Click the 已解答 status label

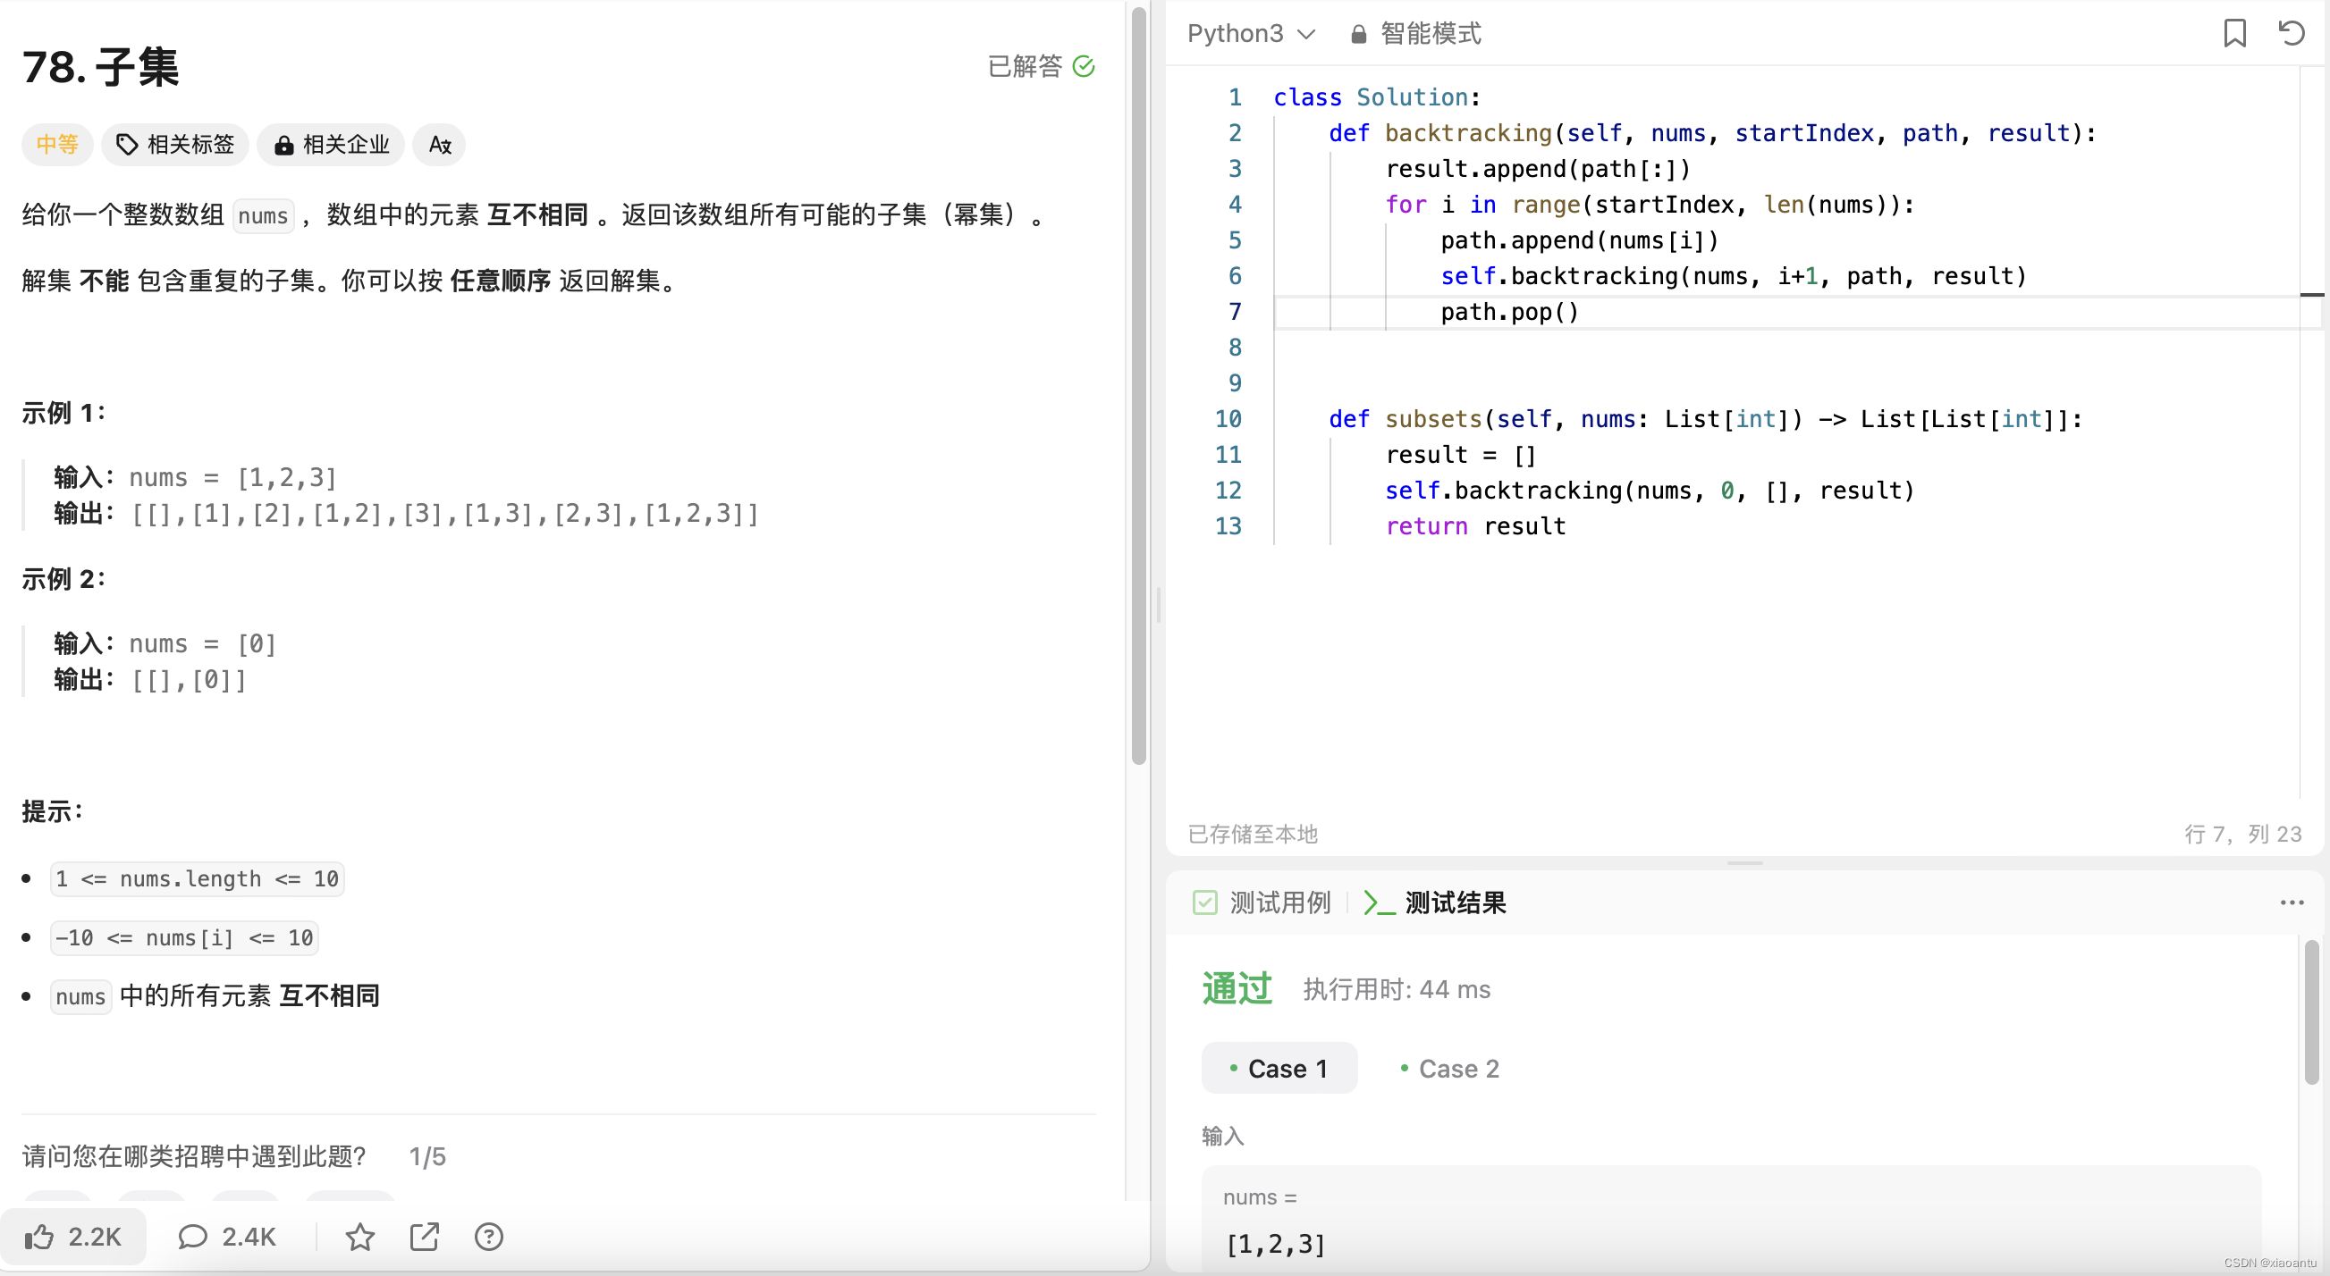(1024, 66)
